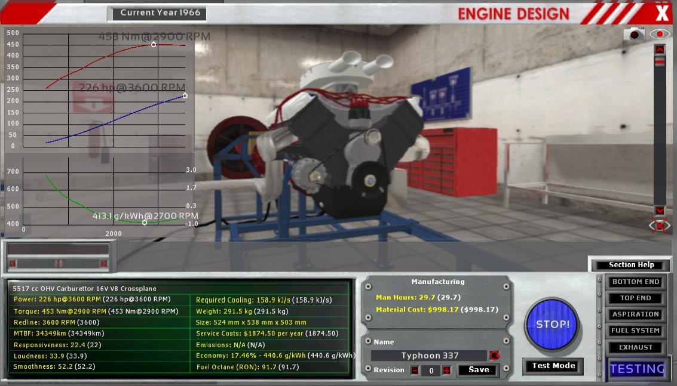677x386 pixels.
Task: Click the horizontal slider handle
Action: (58, 264)
